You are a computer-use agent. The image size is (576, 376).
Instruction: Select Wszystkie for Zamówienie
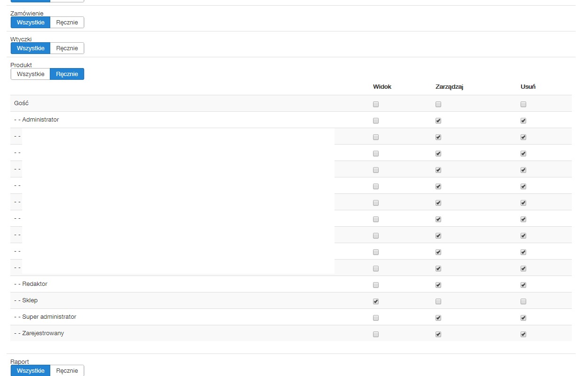click(31, 22)
